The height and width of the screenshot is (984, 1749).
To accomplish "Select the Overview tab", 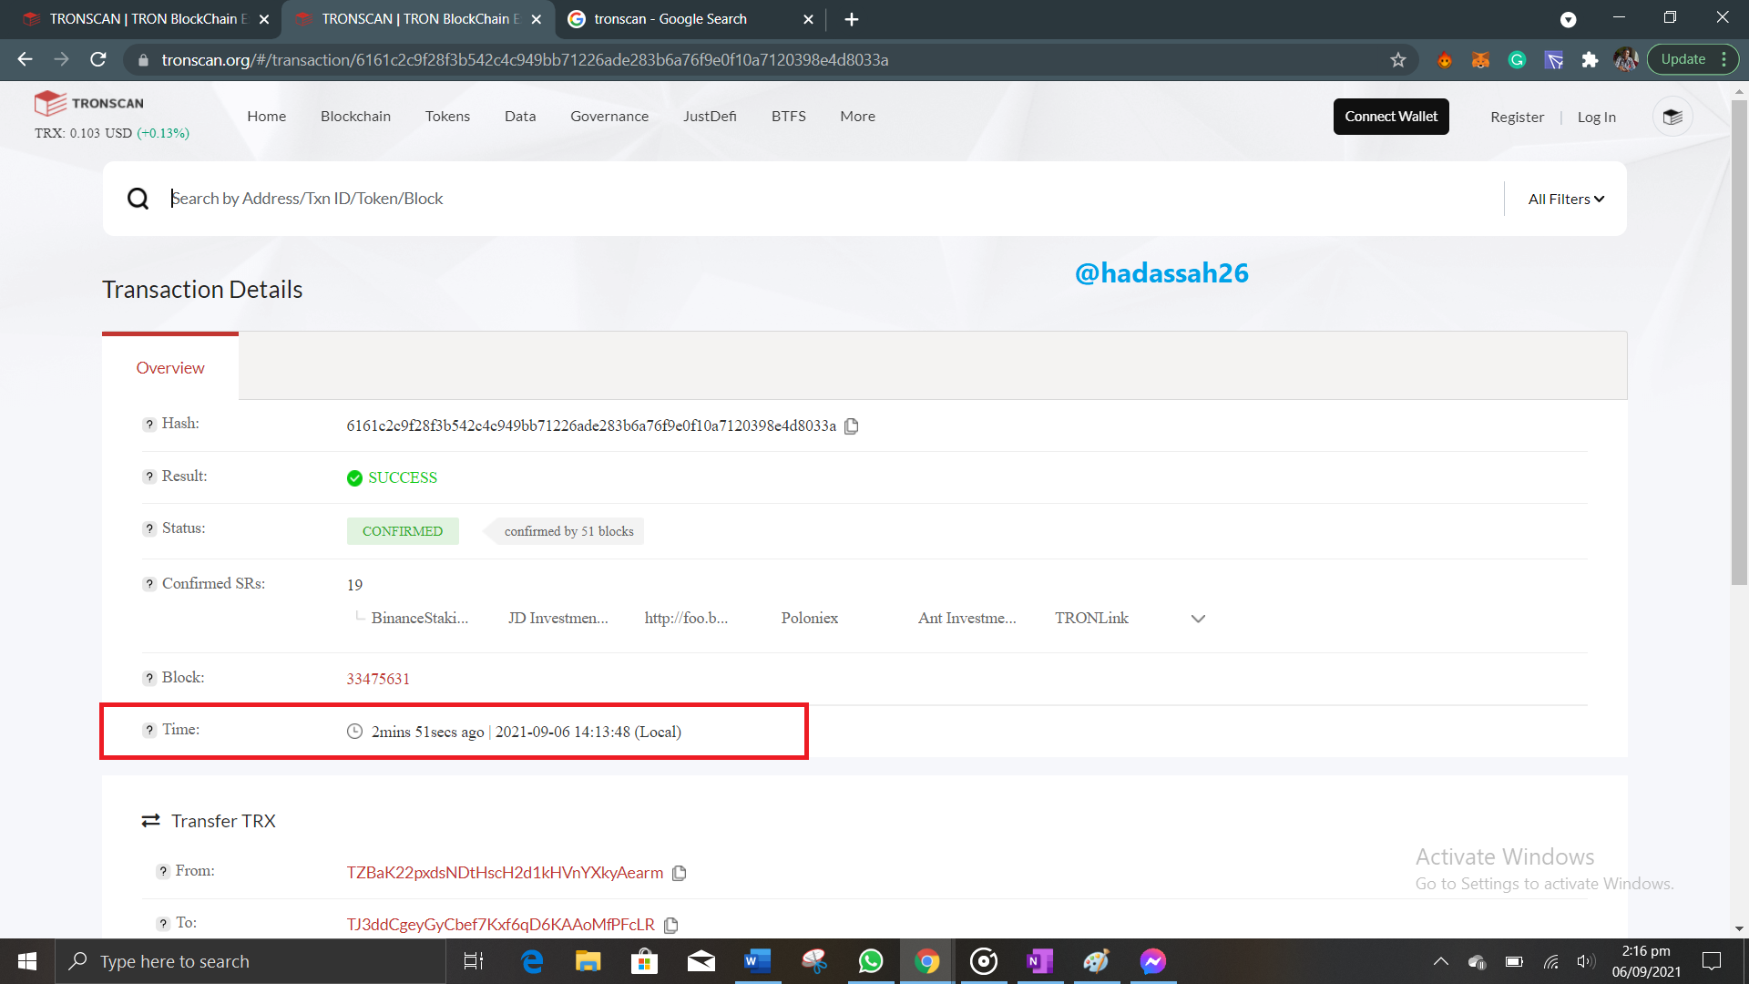I will 170,367.
